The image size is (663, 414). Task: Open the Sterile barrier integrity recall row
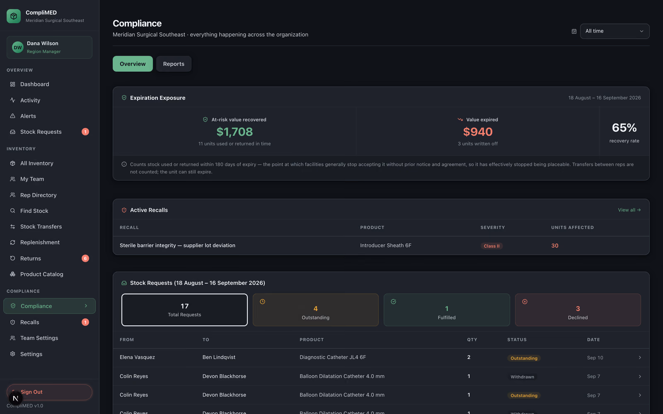(381, 246)
